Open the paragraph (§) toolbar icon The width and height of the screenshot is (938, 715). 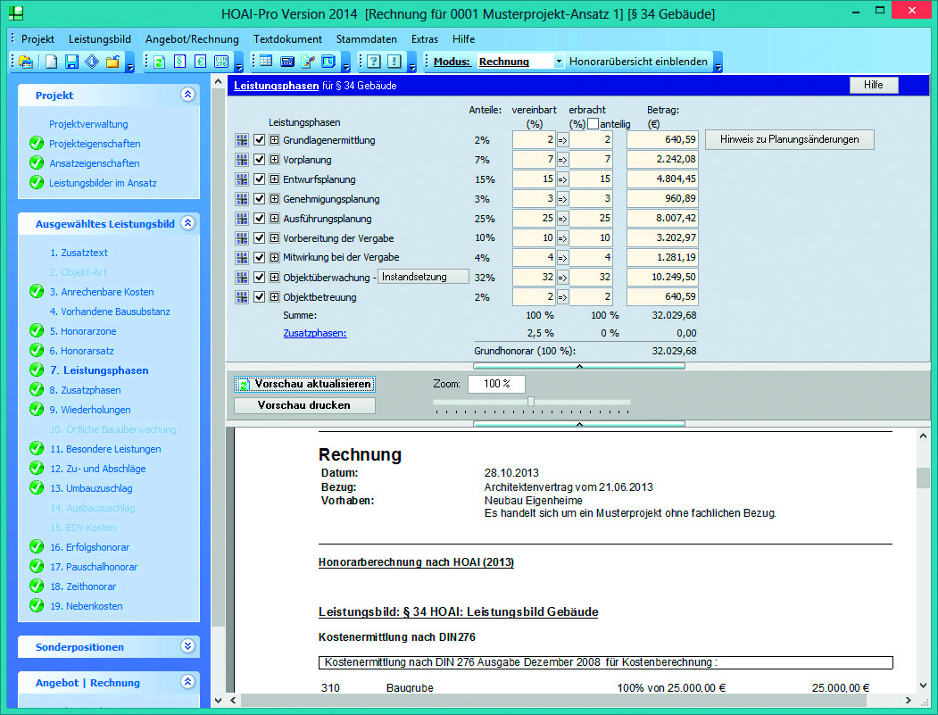coord(179,61)
